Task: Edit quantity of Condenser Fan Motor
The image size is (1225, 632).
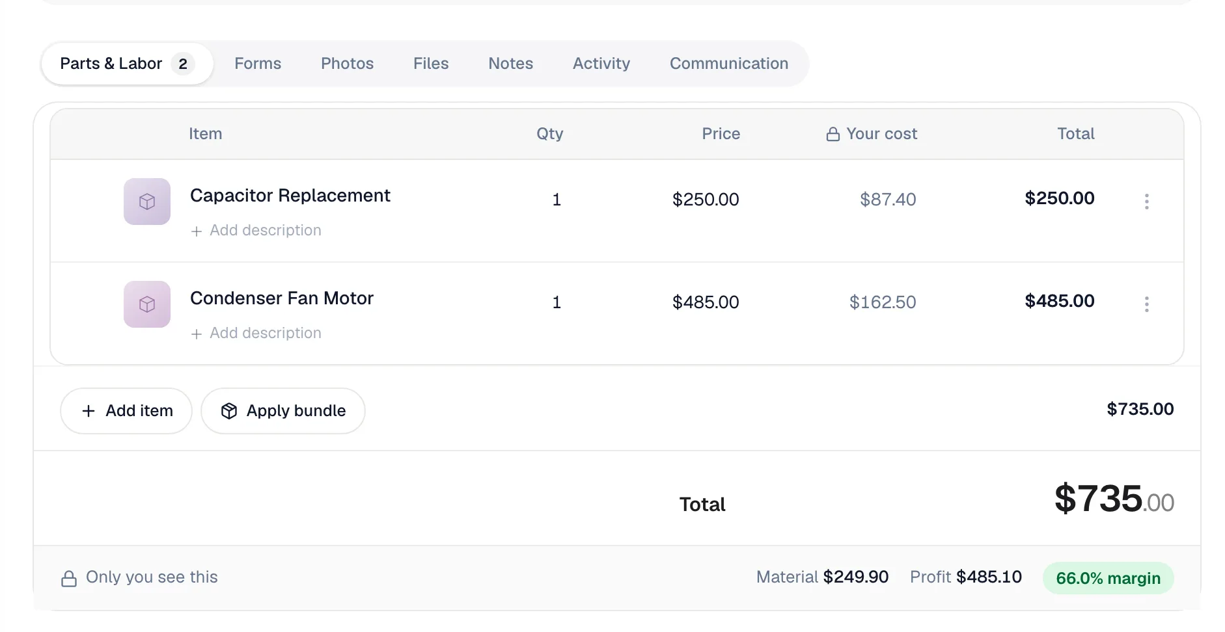Action: (x=557, y=302)
